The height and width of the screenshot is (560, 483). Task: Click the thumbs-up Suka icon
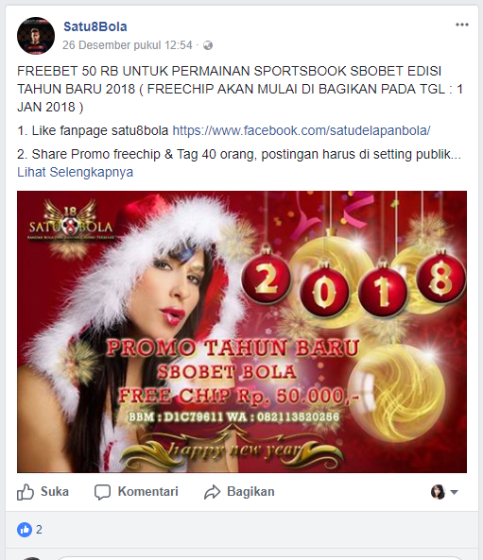(x=26, y=492)
